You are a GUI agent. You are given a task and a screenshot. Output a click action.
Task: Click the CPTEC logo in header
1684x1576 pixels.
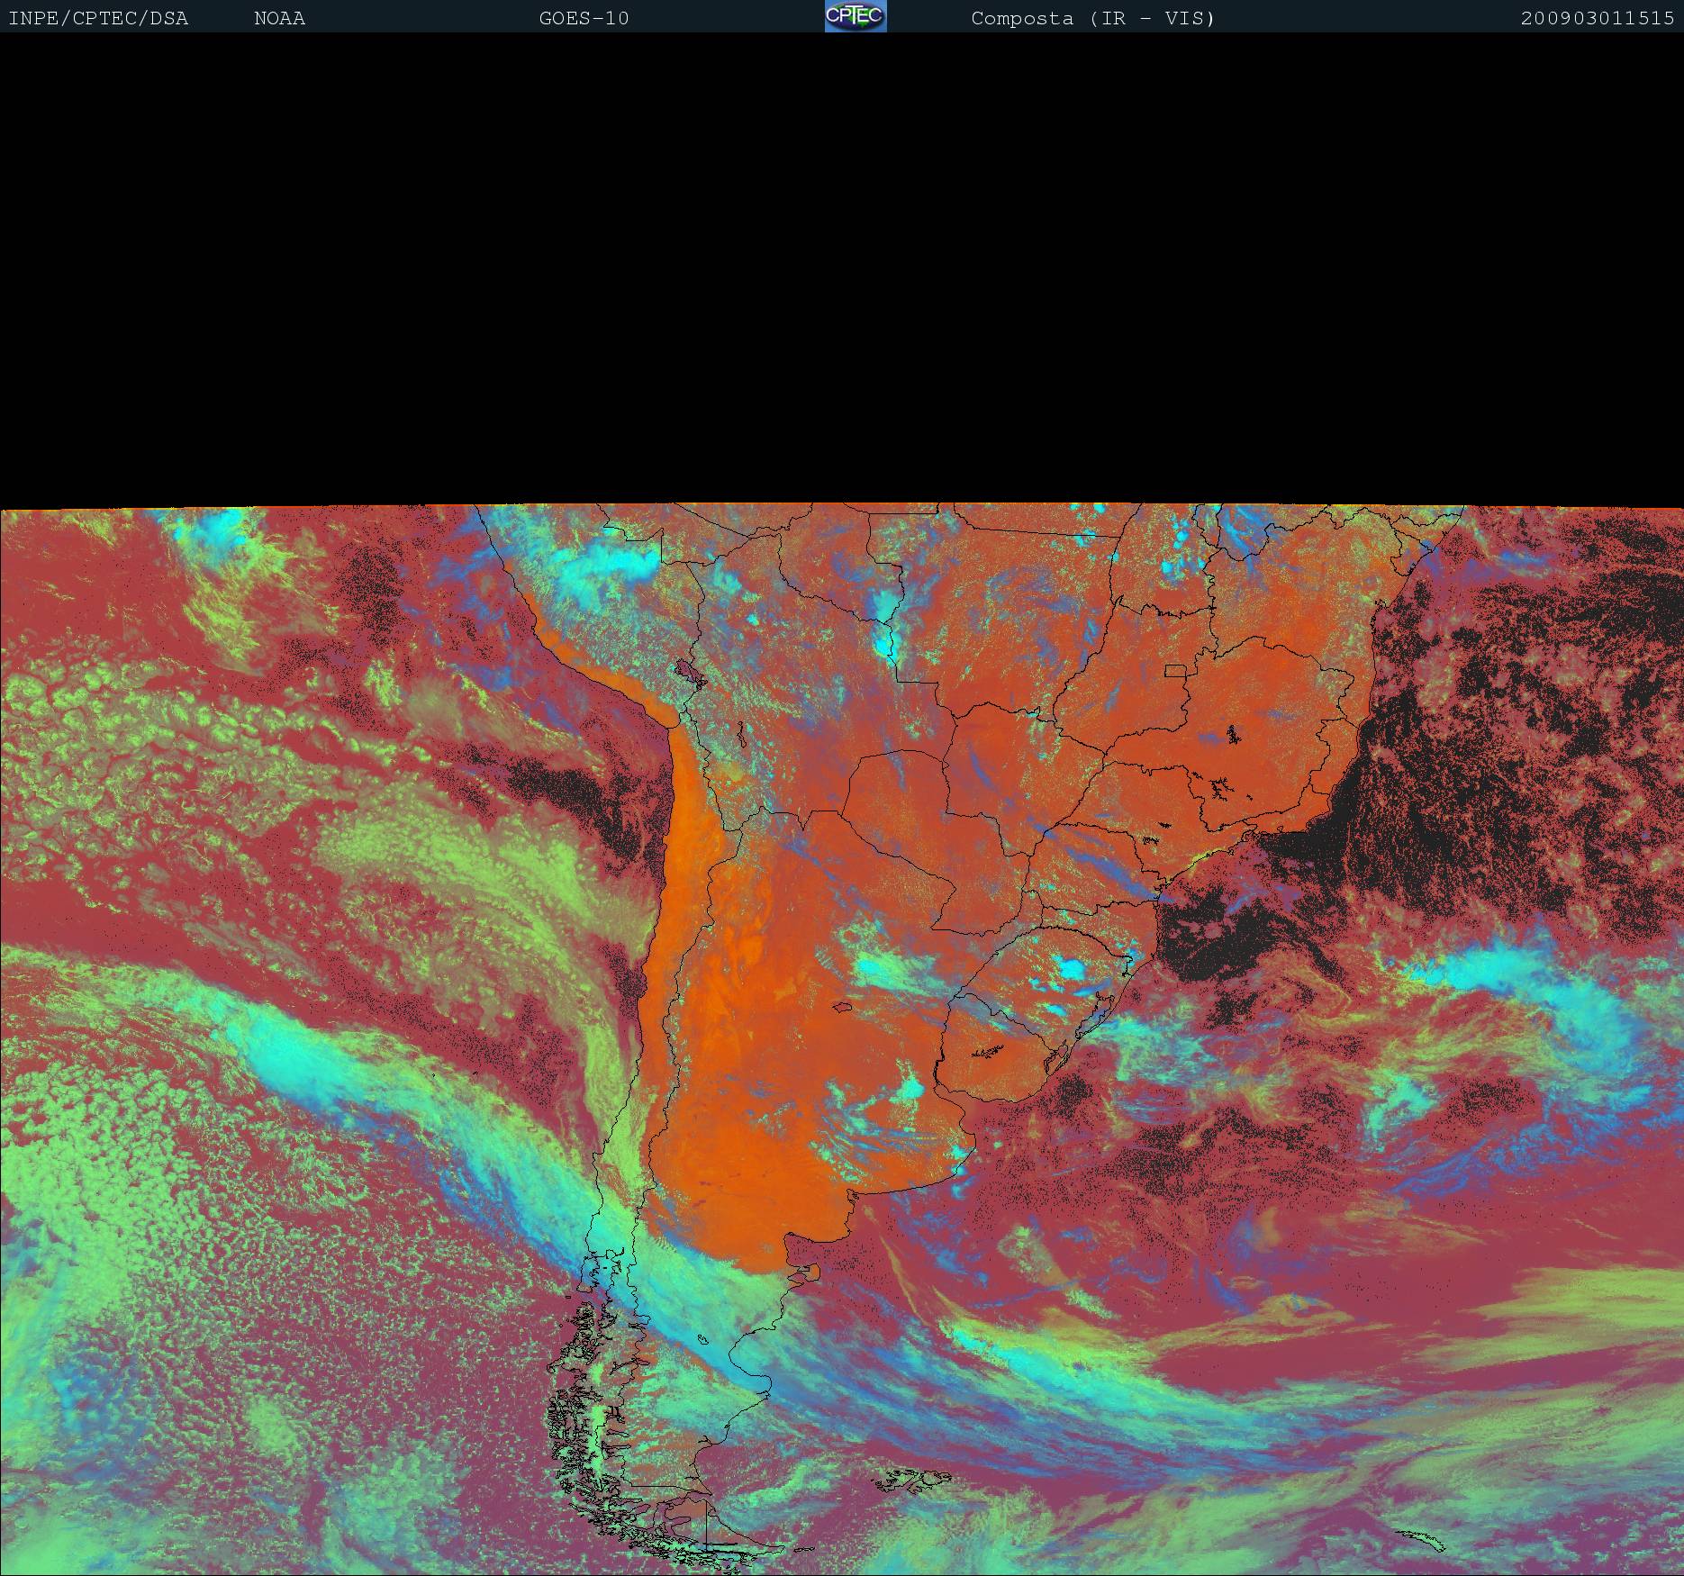(856, 16)
